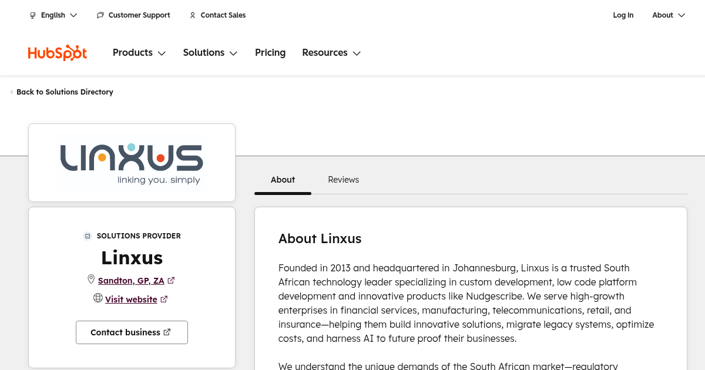Click the Contact Sales person icon
Image resolution: width=705 pixels, height=370 pixels.
193,15
